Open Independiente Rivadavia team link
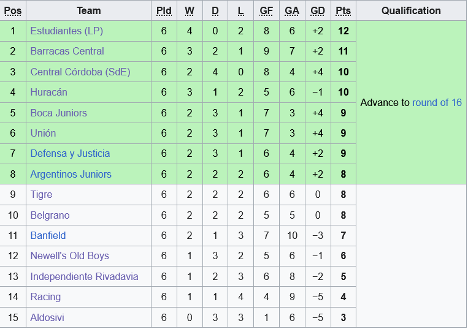The image size is (468, 329). (84, 276)
